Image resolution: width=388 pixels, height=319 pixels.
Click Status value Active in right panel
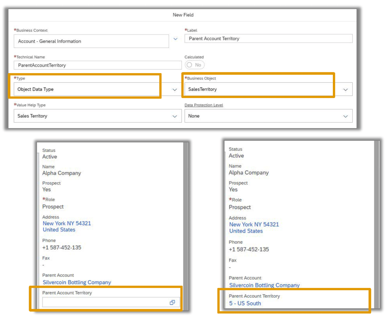(x=236, y=156)
